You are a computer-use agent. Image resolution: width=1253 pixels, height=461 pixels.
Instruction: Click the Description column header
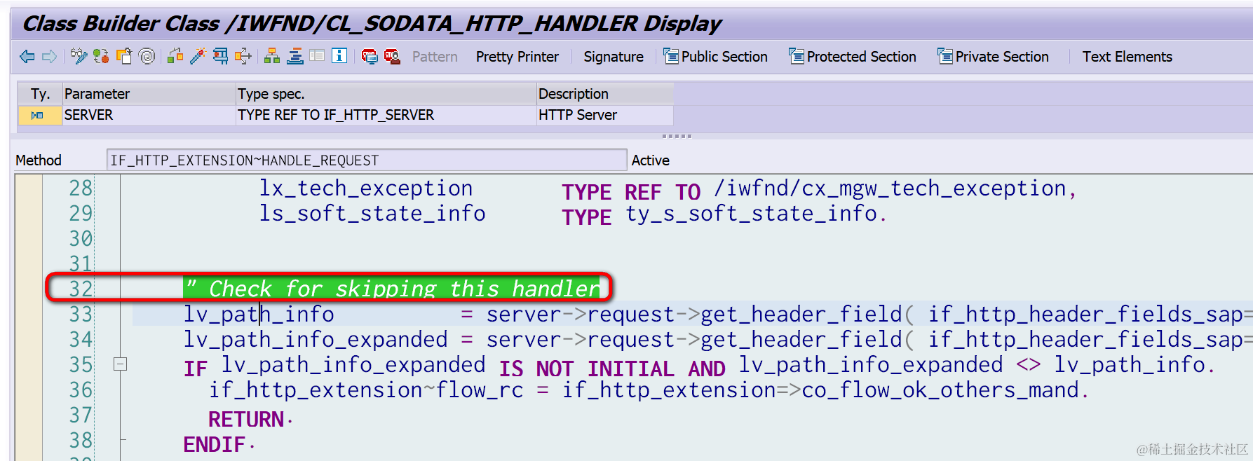604,94
